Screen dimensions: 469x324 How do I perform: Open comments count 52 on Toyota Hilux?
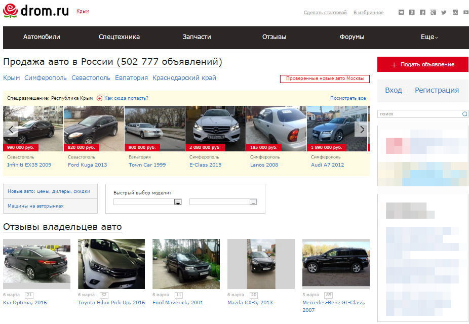[104, 295]
